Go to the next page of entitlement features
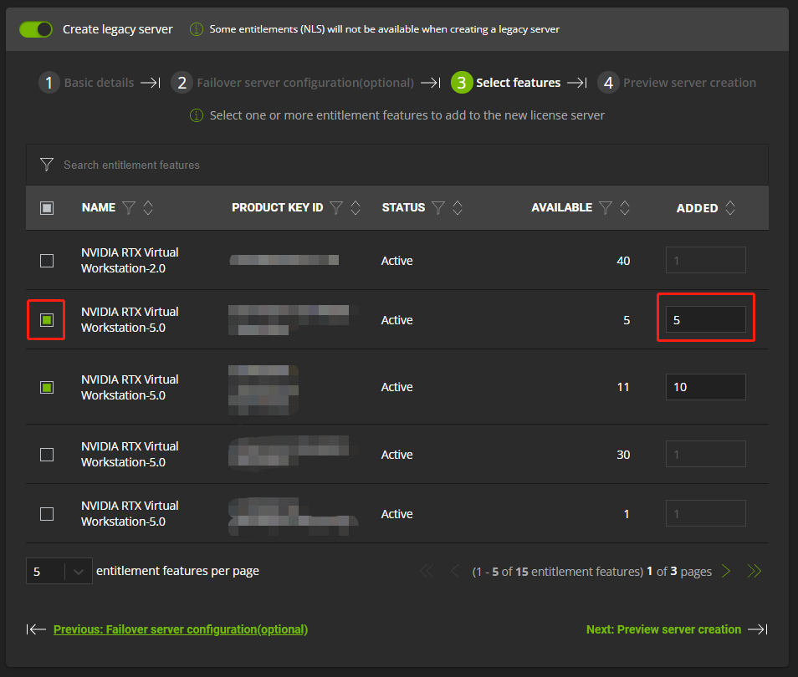 tap(726, 571)
